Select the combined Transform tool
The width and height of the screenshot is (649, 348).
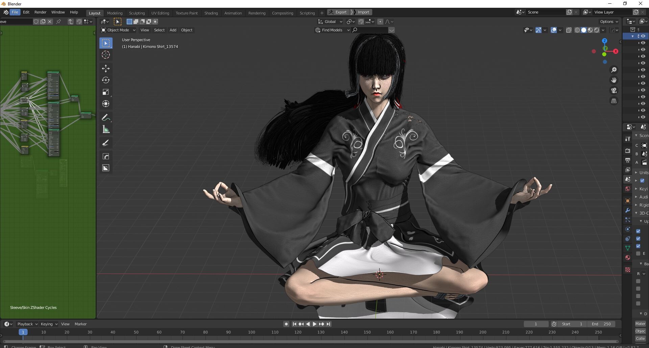pyautogui.click(x=106, y=104)
